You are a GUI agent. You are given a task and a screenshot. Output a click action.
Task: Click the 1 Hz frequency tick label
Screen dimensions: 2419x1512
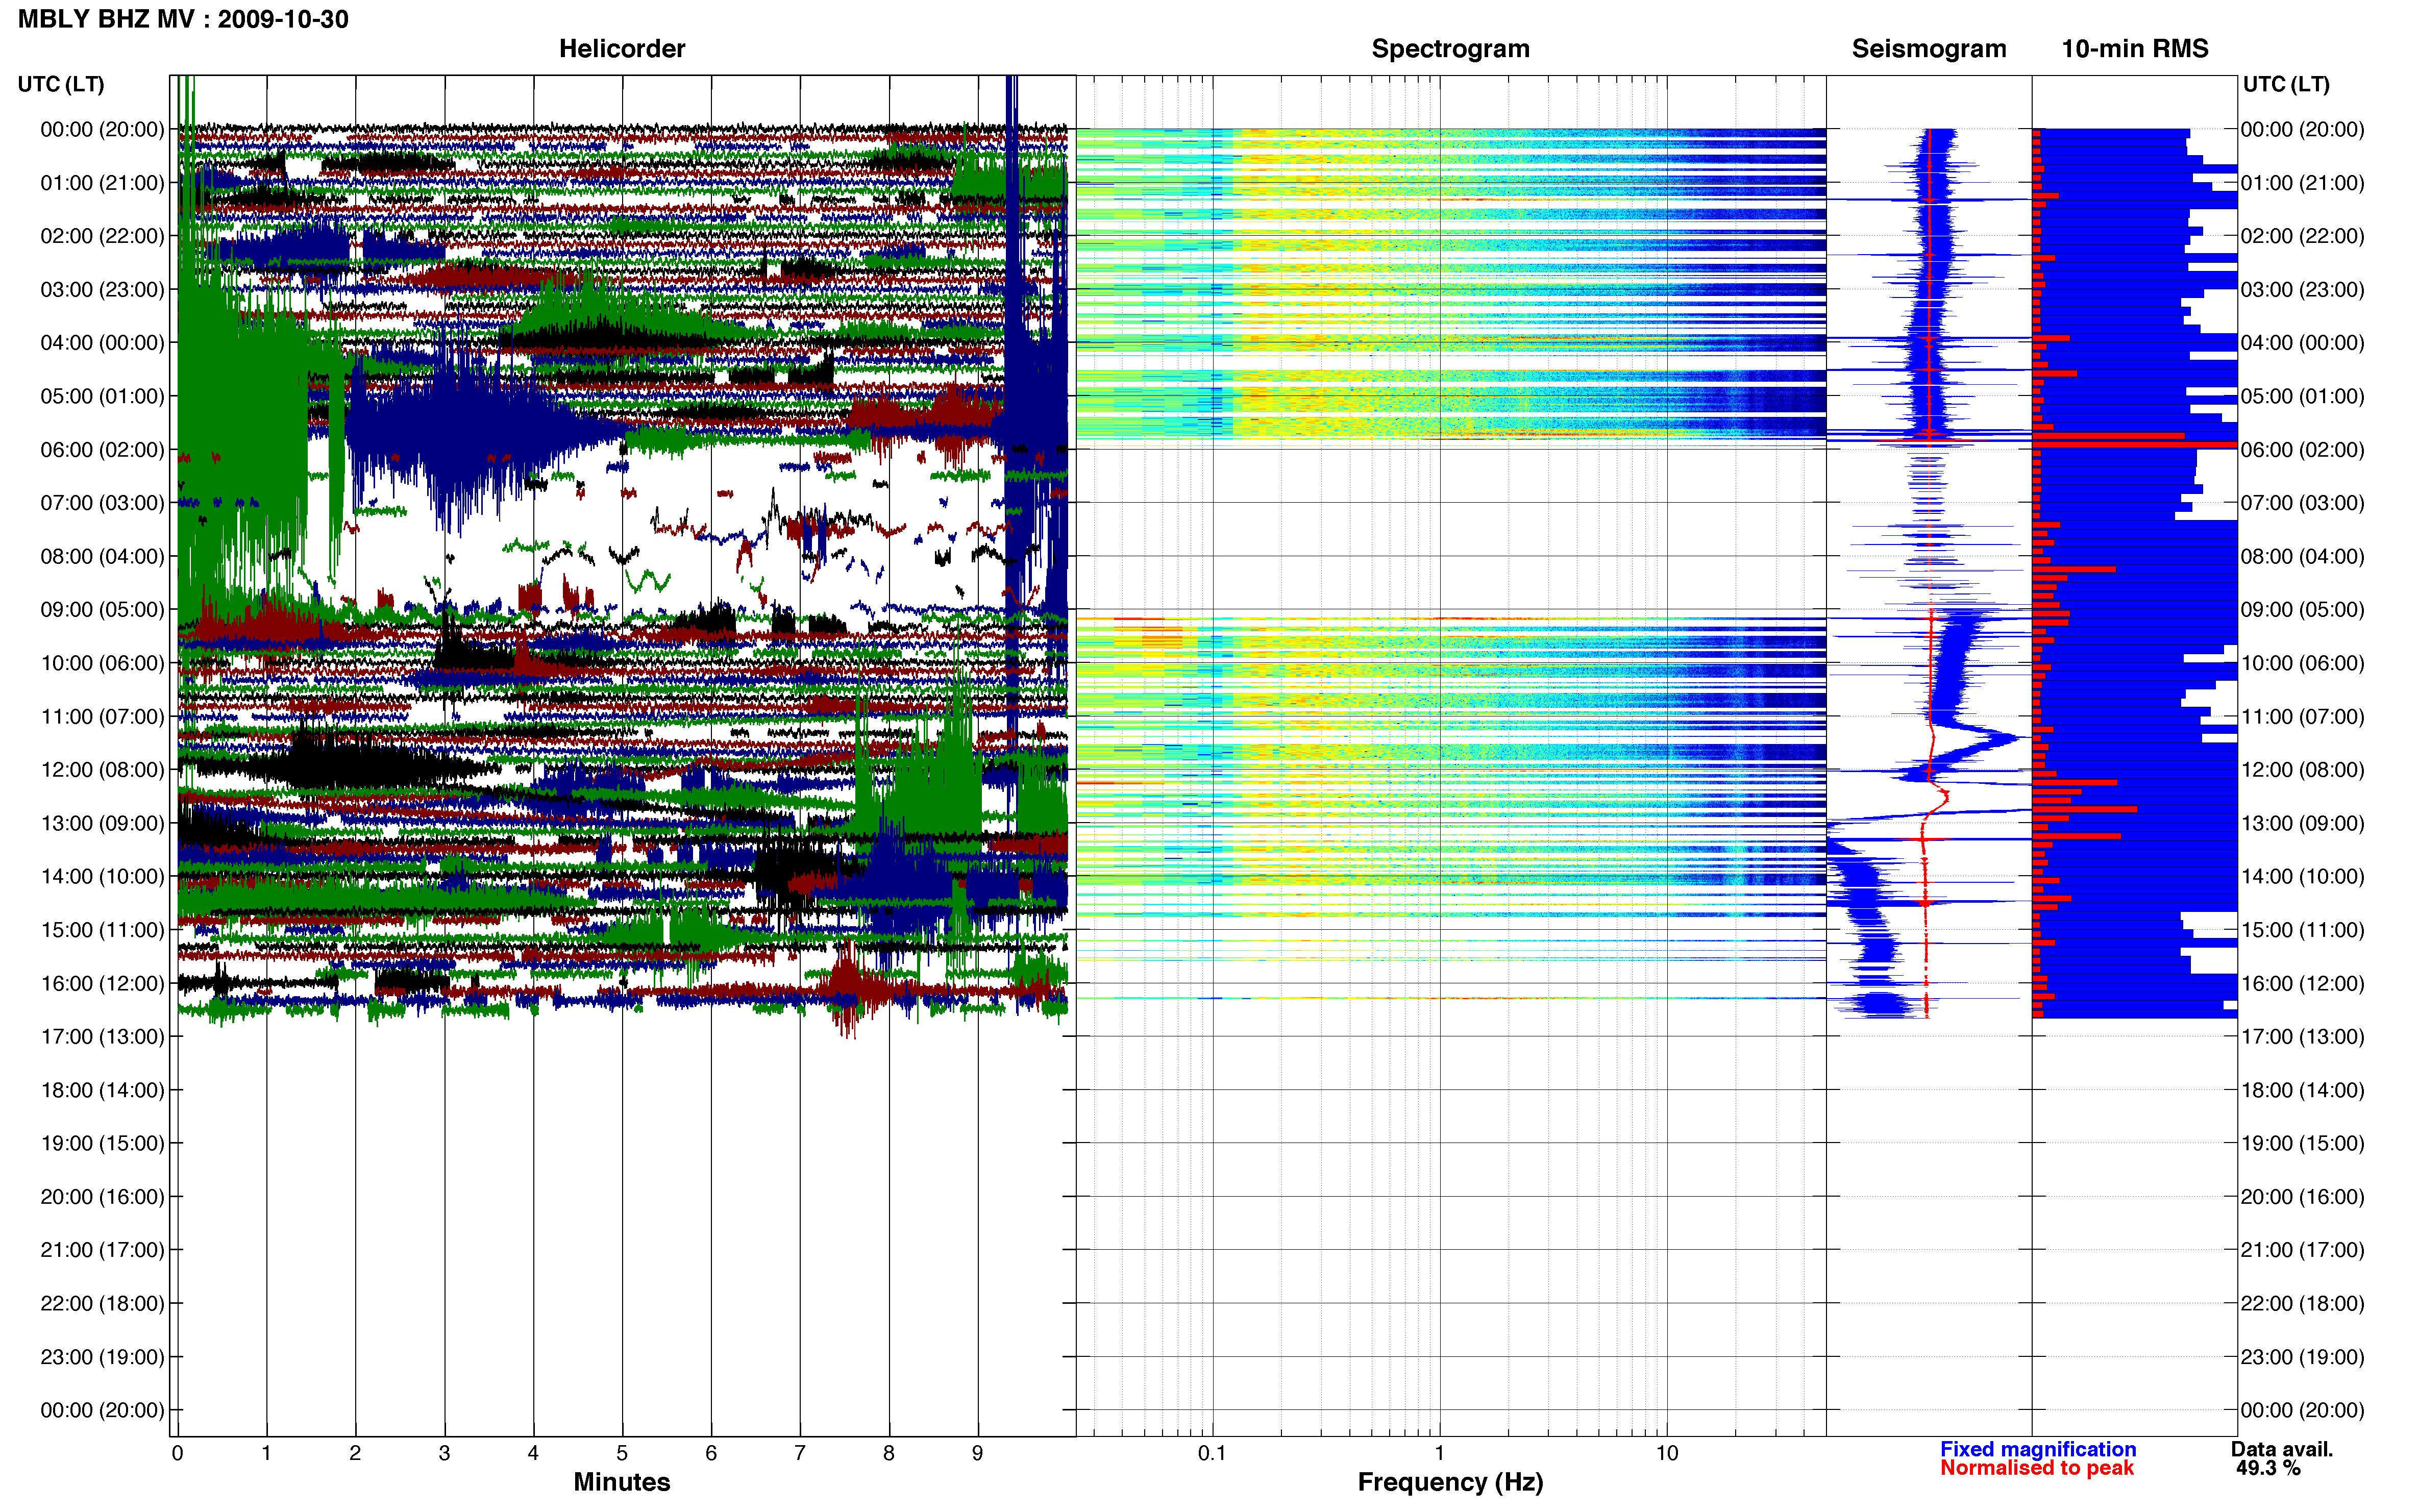click(x=1439, y=1453)
